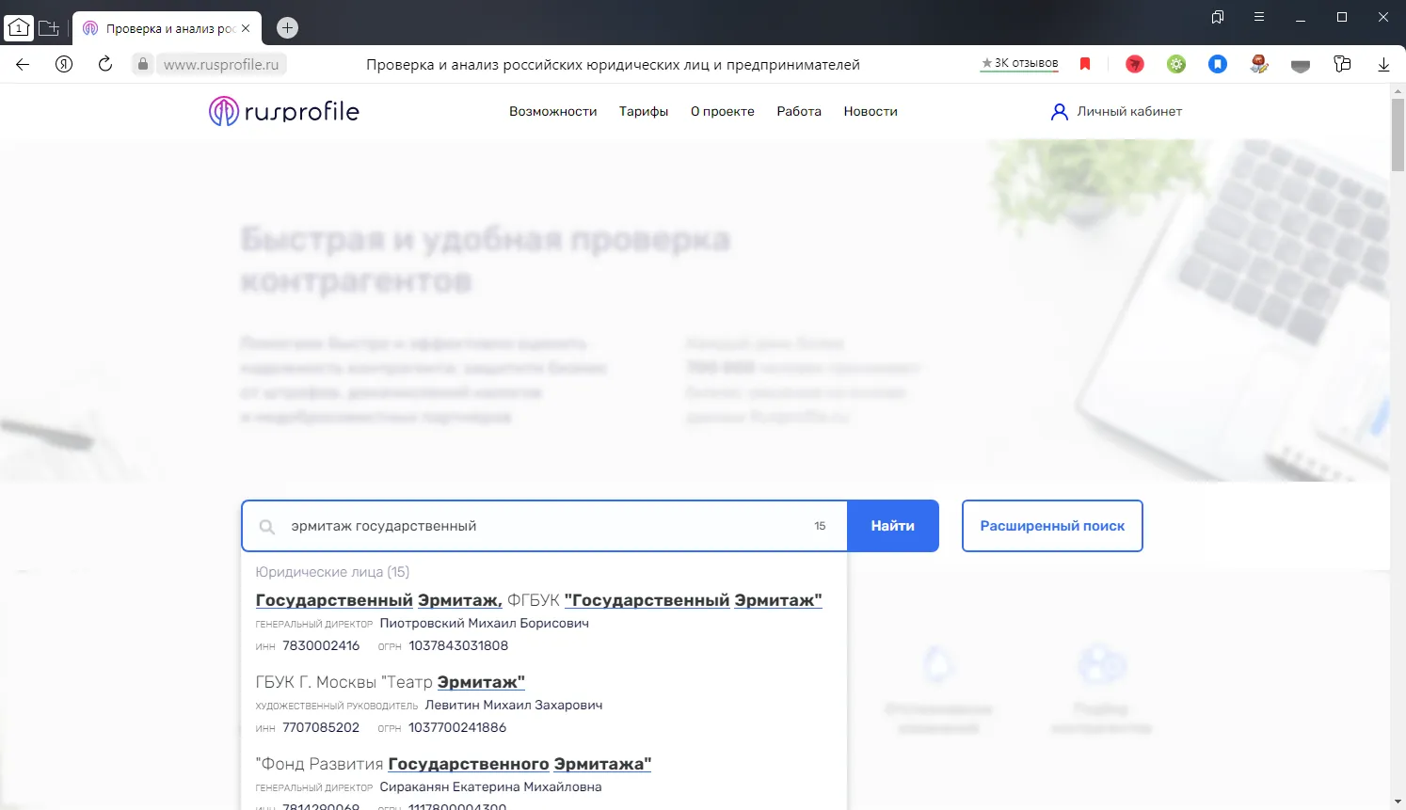Screen dimensions: 1406x810
Task: Open Фонд Развития Государственного Эрмитажа result
Action: [454, 764]
